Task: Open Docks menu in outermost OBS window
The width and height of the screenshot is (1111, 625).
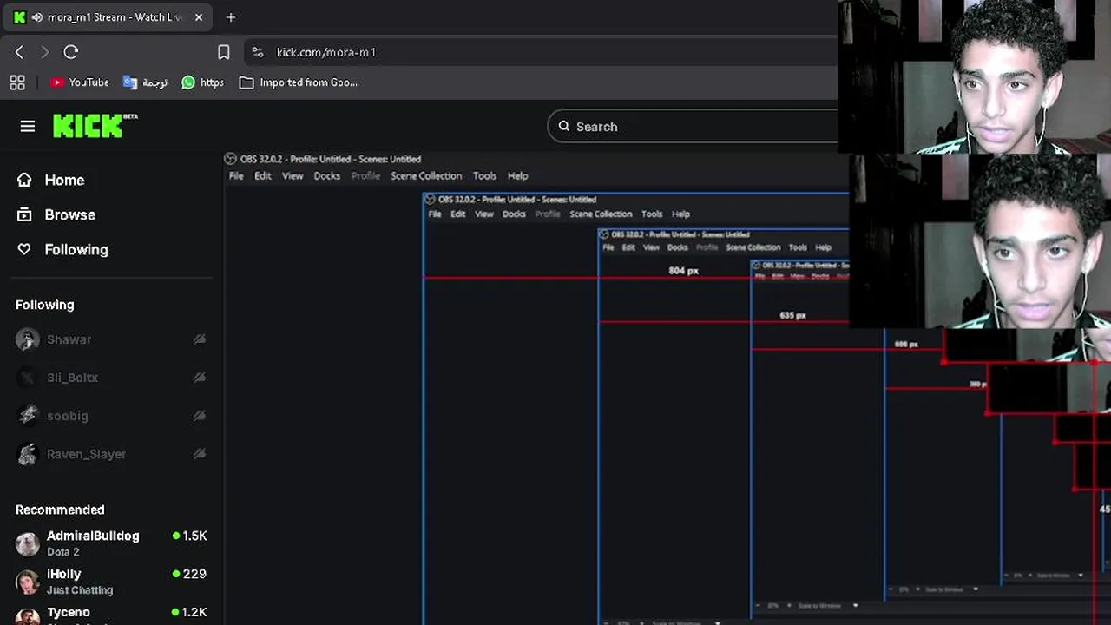Action: pyautogui.click(x=327, y=176)
